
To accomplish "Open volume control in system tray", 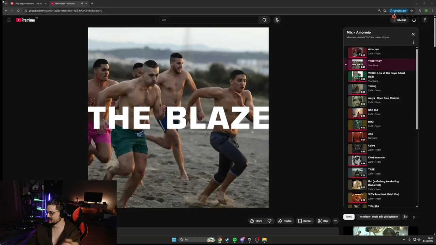I will 419,240.
